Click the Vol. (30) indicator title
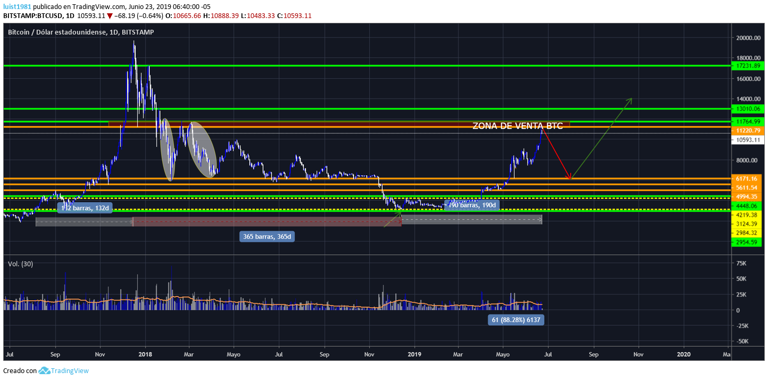The image size is (768, 380). coord(20,264)
